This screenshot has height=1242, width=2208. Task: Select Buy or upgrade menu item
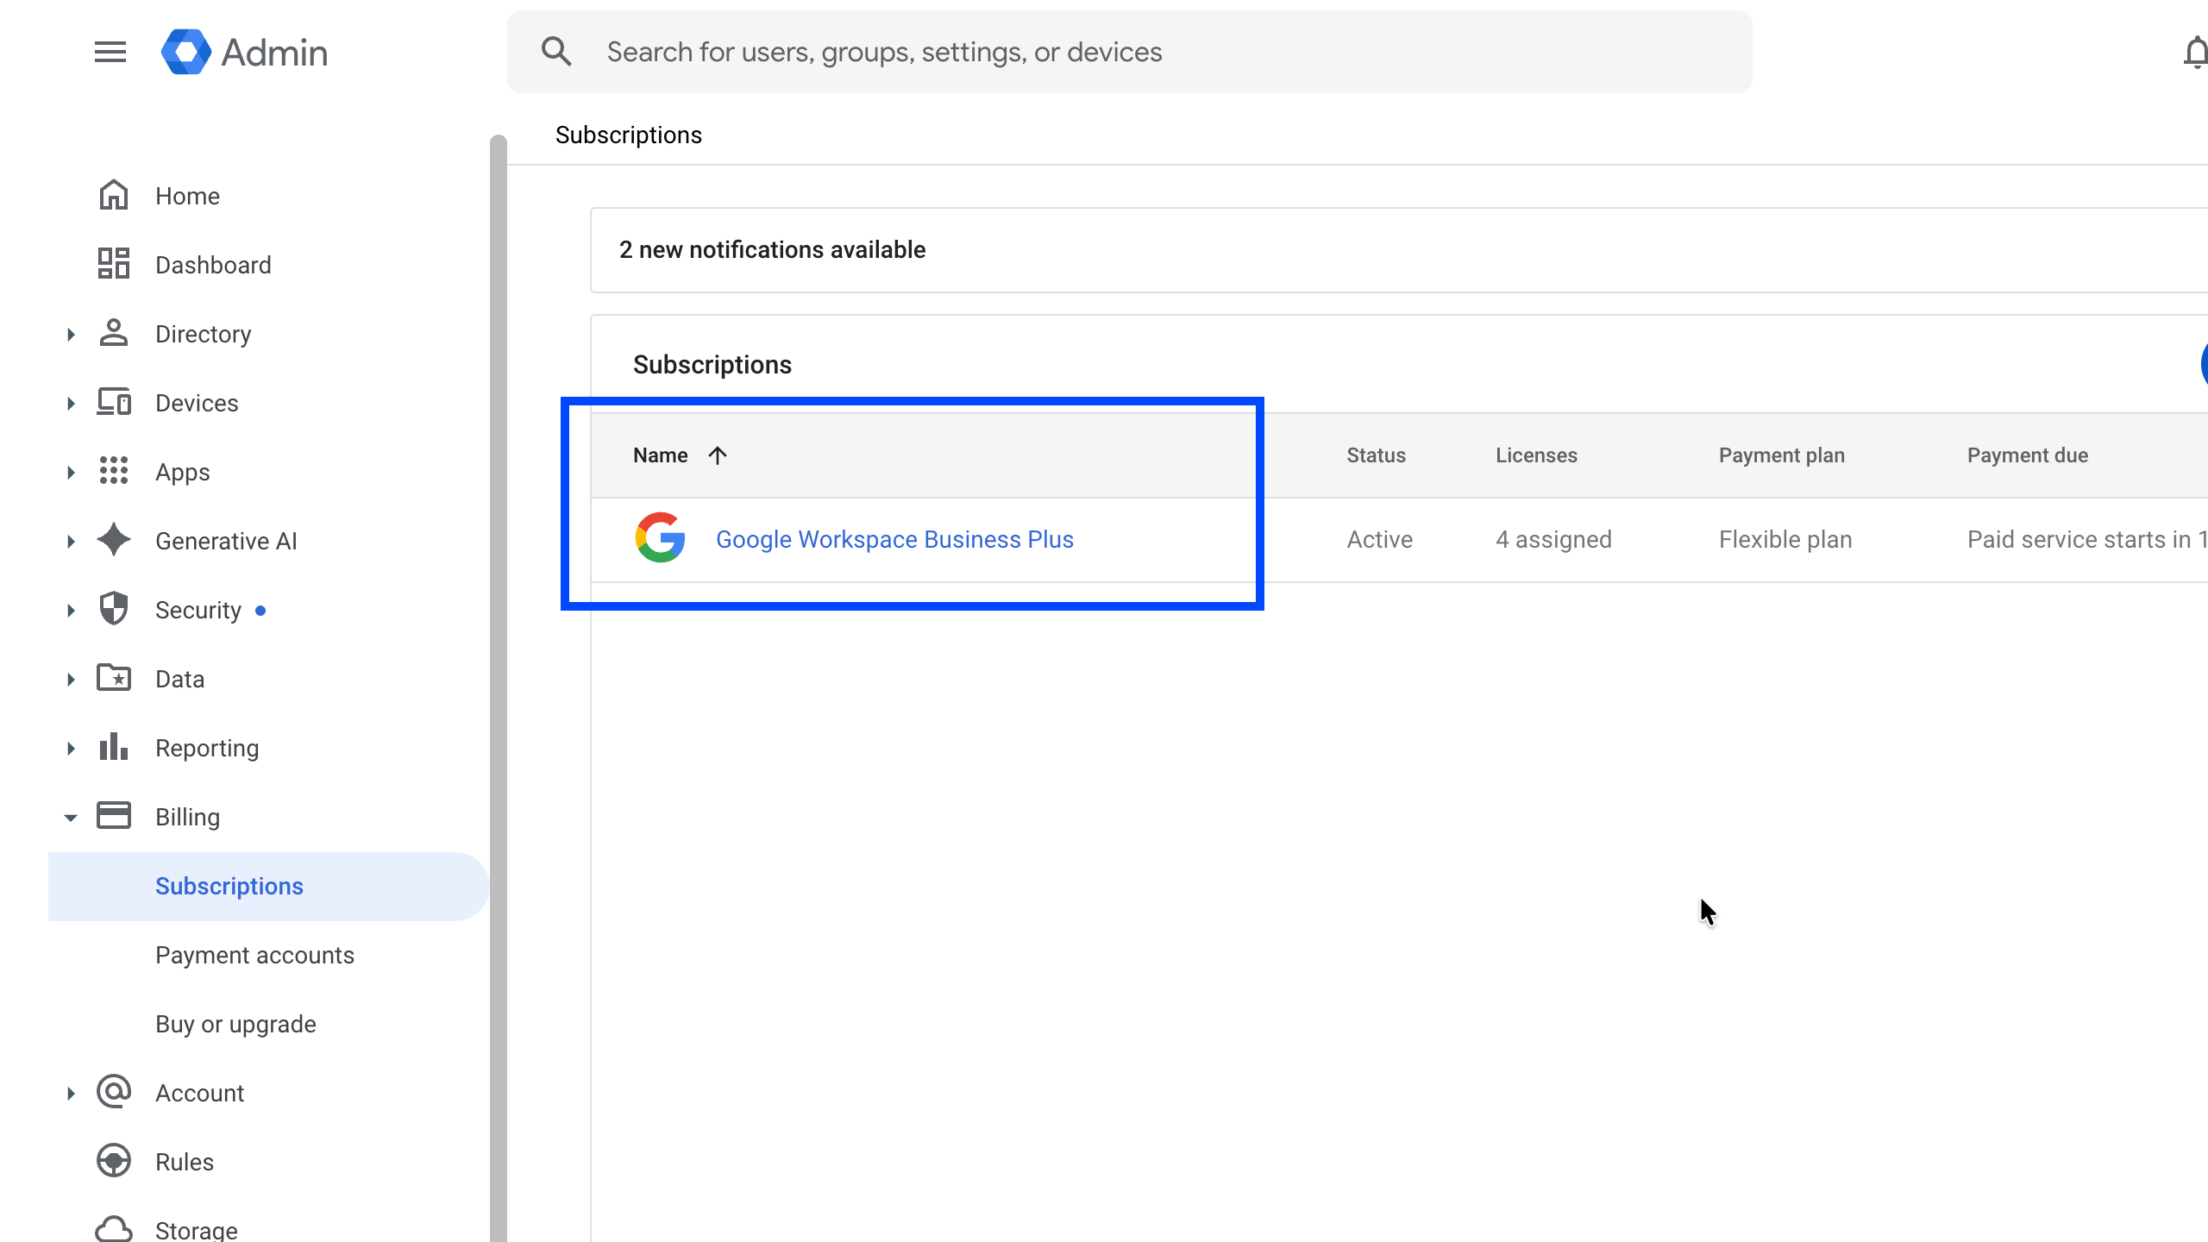tap(235, 1024)
